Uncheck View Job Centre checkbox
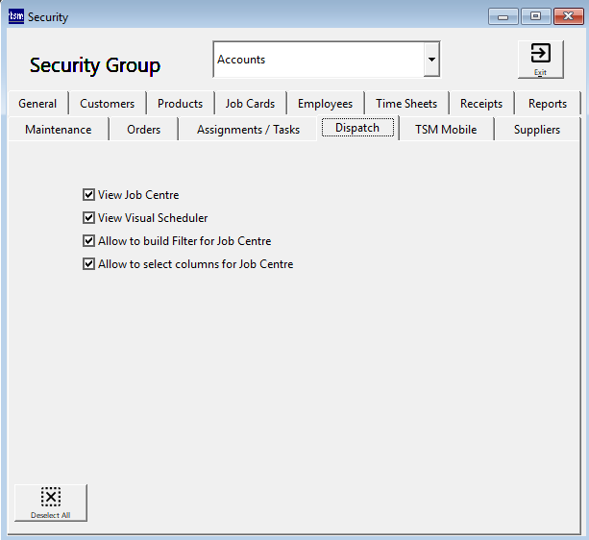 click(x=89, y=195)
